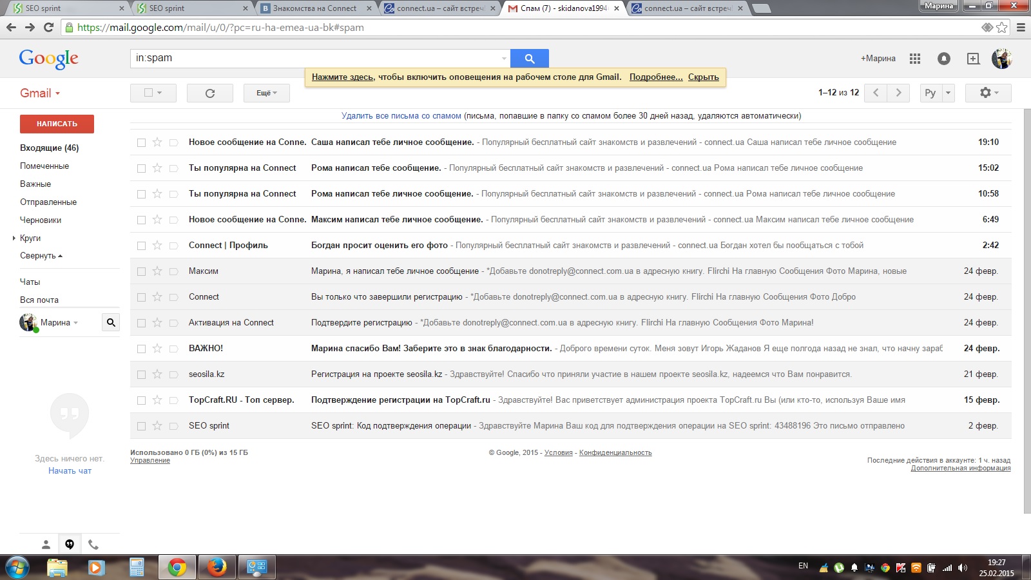Open Chrome menu hamburger icon
The image size is (1031, 580).
pos(1021,28)
